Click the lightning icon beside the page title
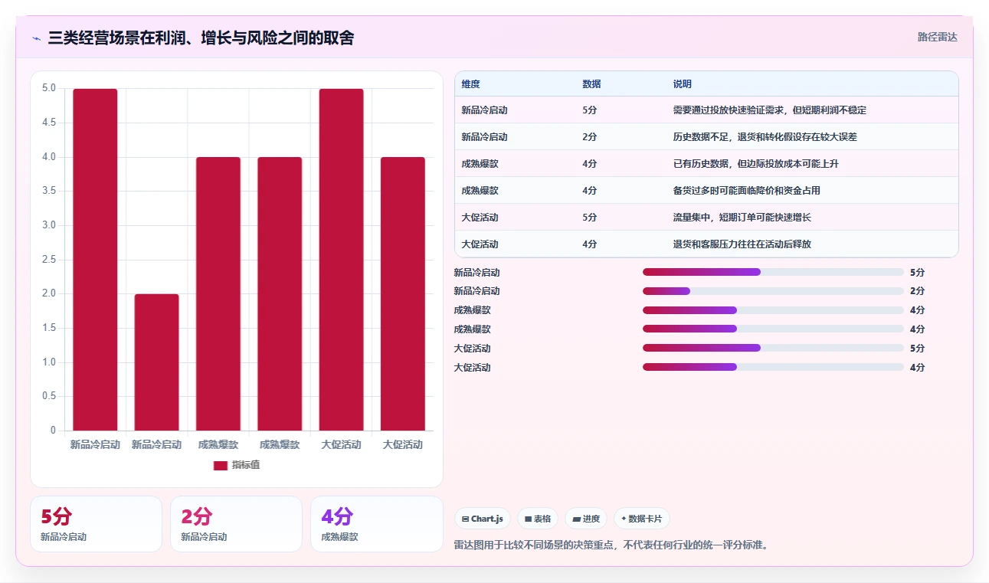The width and height of the screenshot is (989, 583). 36,38
